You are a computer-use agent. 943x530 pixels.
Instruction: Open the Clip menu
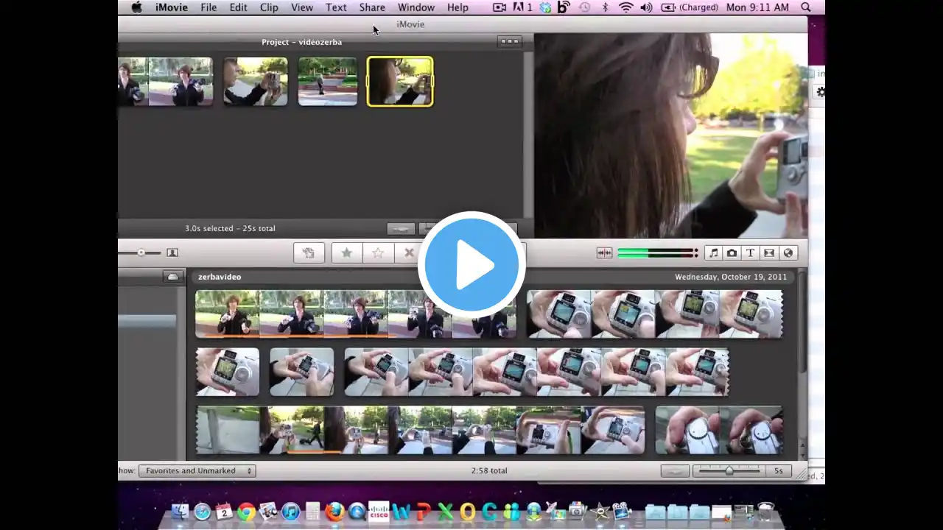click(269, 7)
